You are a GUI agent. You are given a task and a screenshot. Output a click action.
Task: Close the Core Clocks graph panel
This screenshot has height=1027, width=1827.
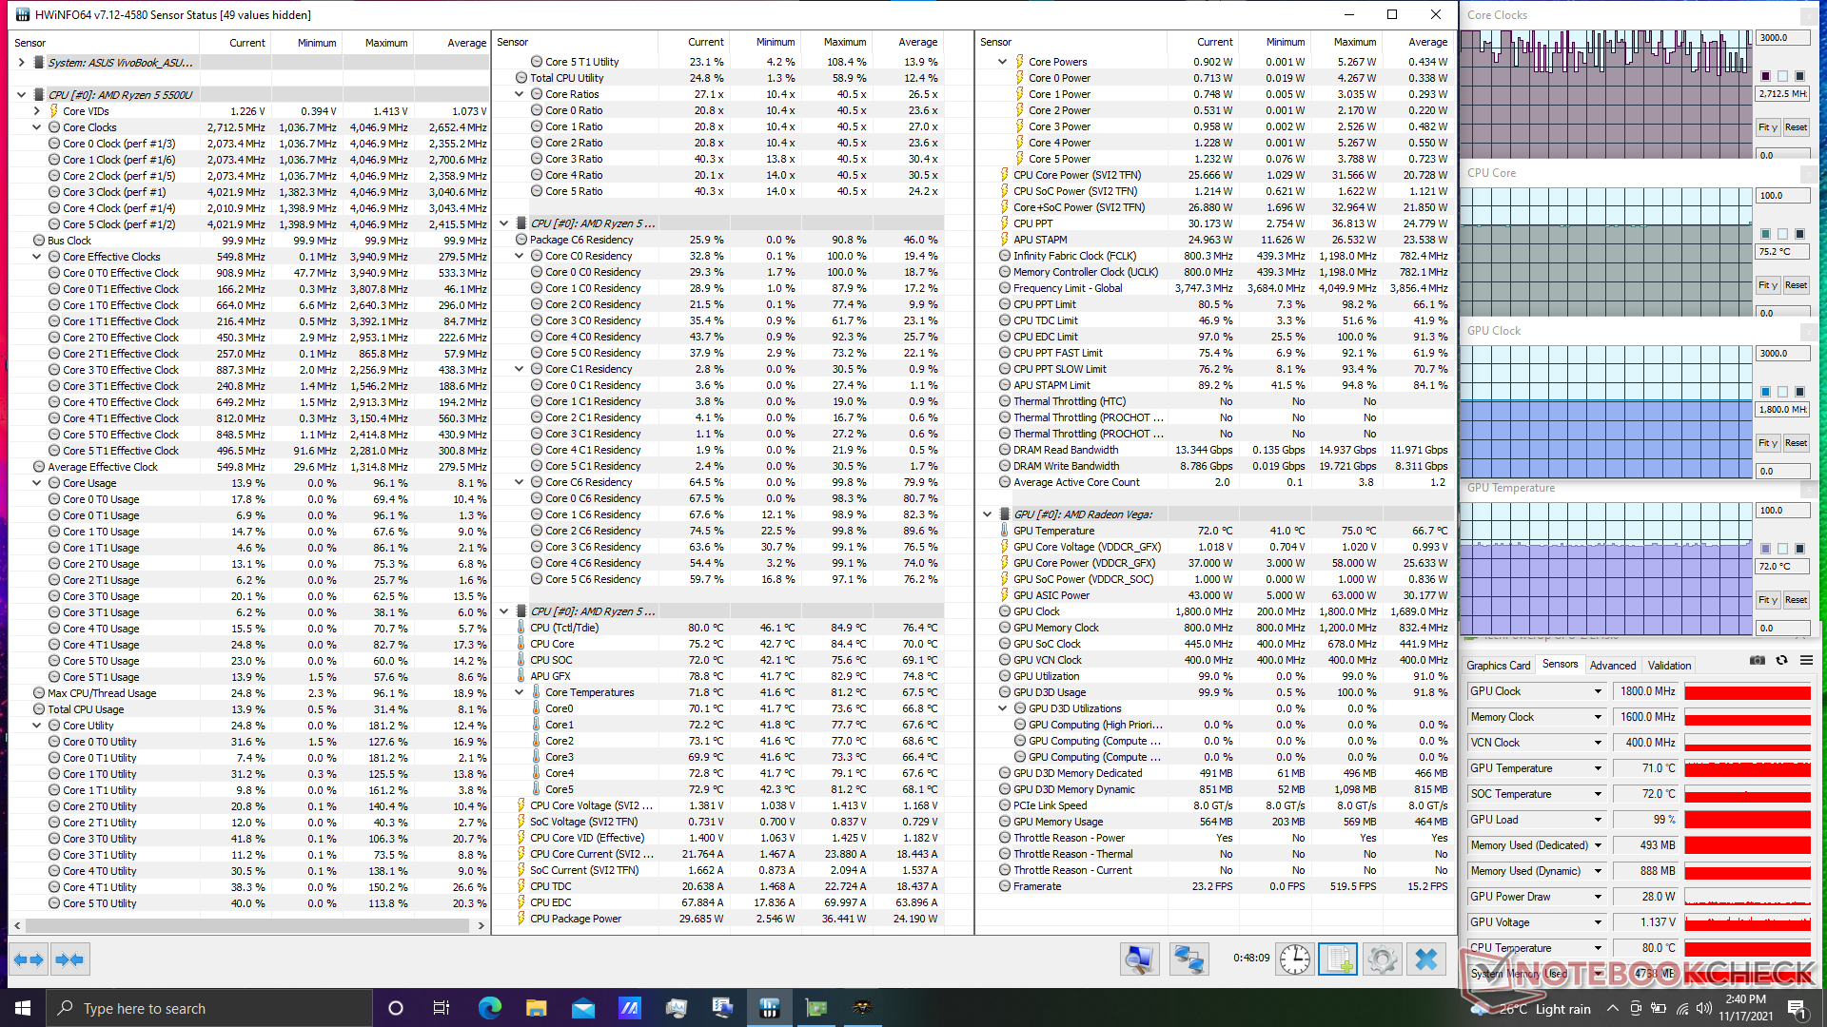(1809, 16)
